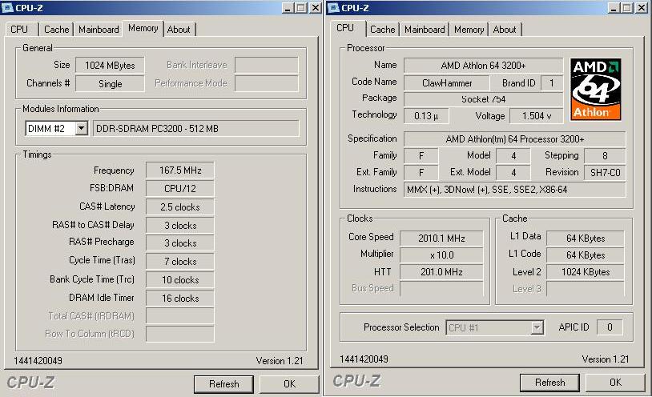652x397 pixels.
Task: Click Frequency value 167.5 MHz
Action: coord(180,170)
